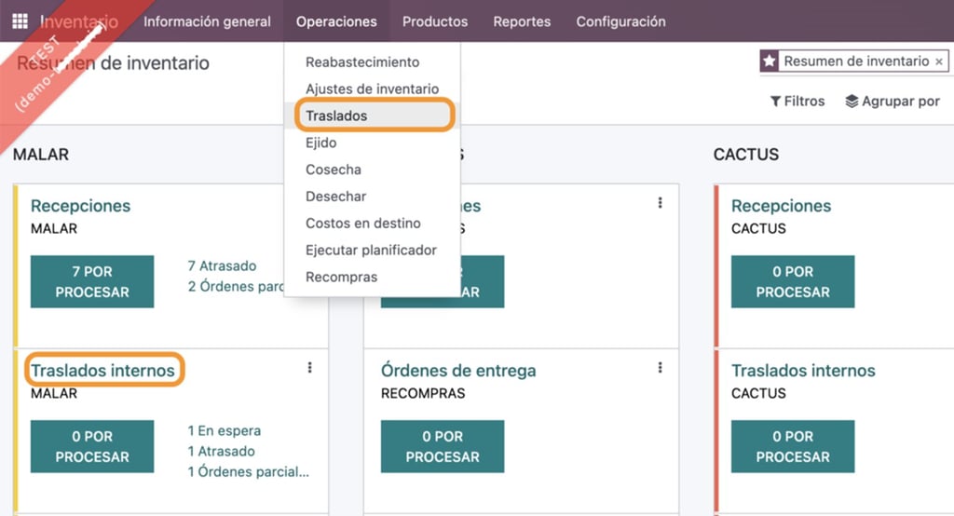Image resolution: width=954 pixels, height=516 pixels.
Task: Open the Reportes menu
Action: [522, 21]
